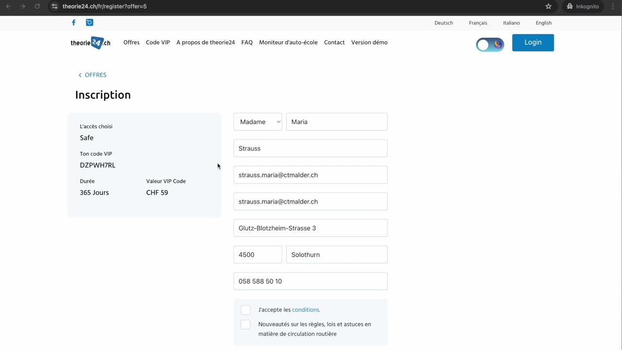
Task: Go back via the OFFRES link
Action: point(92,75)
